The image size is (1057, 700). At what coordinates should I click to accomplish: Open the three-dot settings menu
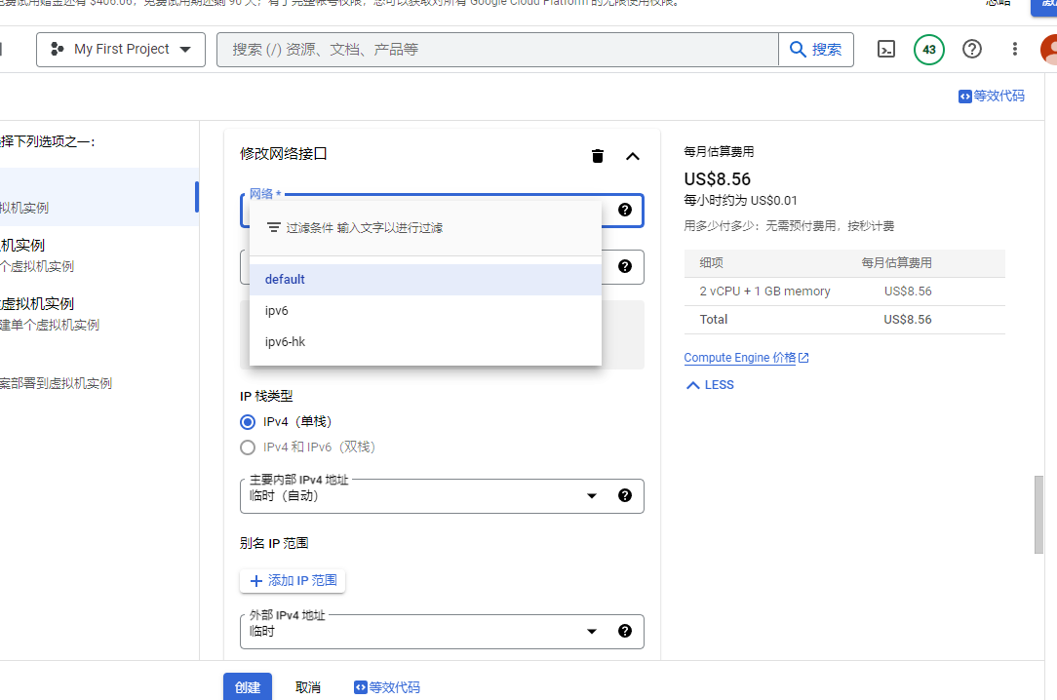click(1015, 50)
